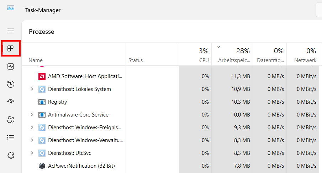Expand Diensthost: Lokales System process group
322x173 pixels.
(32, 89)
